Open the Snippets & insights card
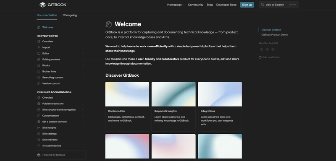The image size is (336, 161). pos(173,106)
